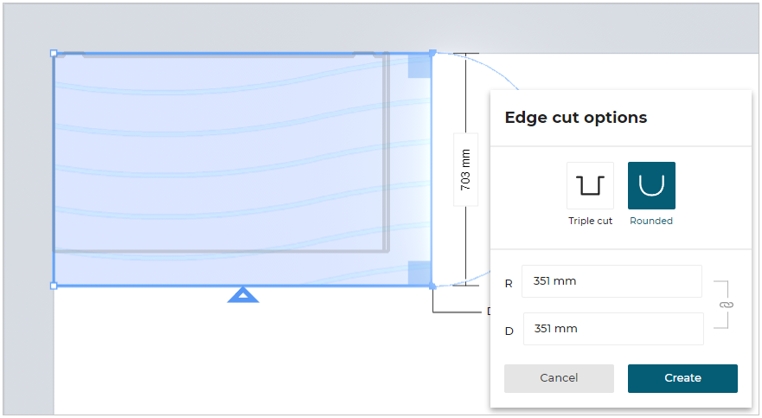The width and height of the screenshot is (762, 418).
Task: Click the 703 mm dimension label
Action: pos(465,170)
